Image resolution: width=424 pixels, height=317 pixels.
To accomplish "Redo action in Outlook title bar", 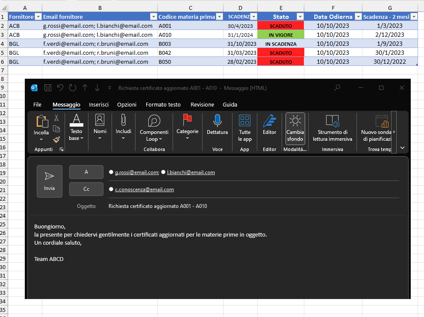I will click(x=73, y=88).
